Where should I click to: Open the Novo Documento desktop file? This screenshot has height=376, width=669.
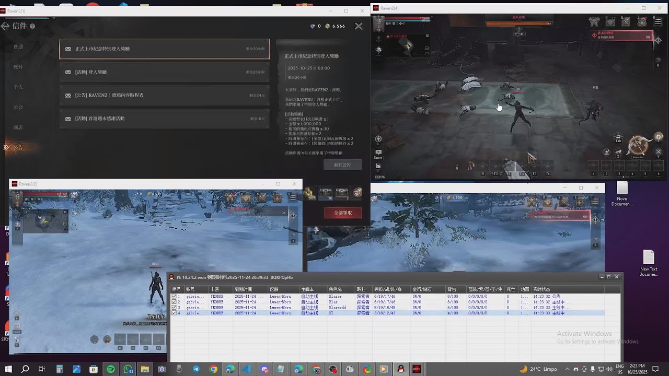point(622,194)
